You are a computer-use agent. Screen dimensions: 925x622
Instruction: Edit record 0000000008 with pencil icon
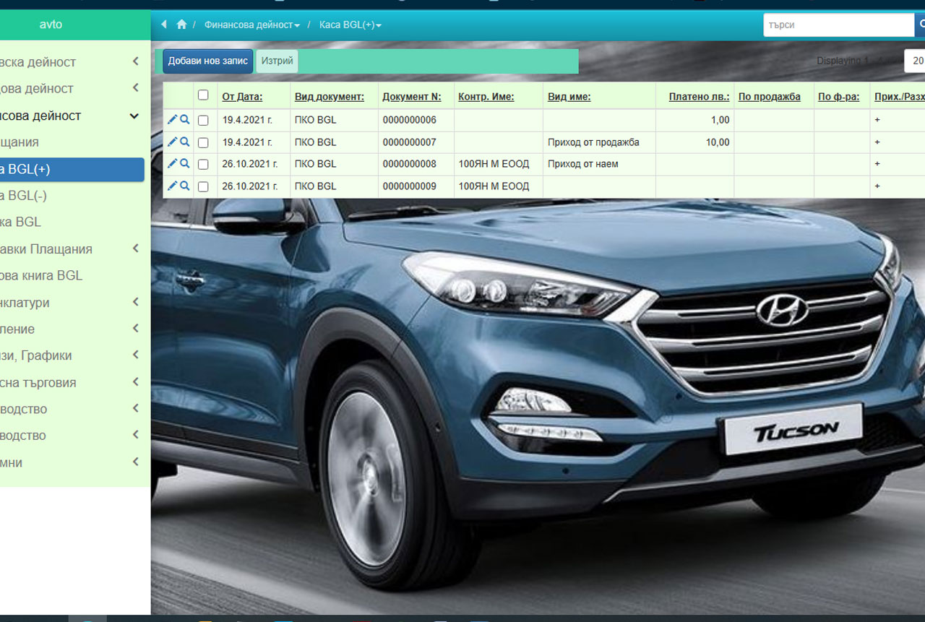(x=172, y=163)
